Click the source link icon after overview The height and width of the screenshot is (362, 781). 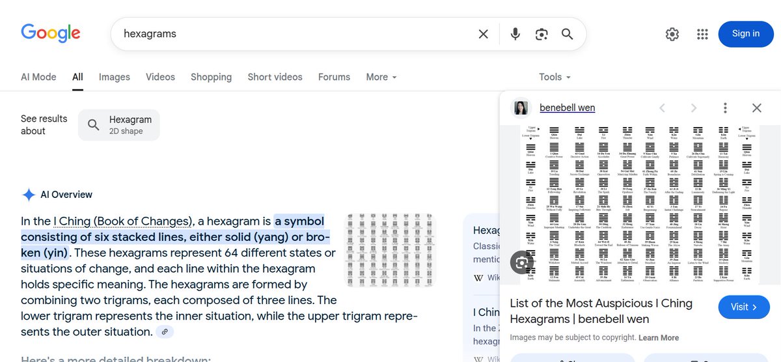coord(165,332)
